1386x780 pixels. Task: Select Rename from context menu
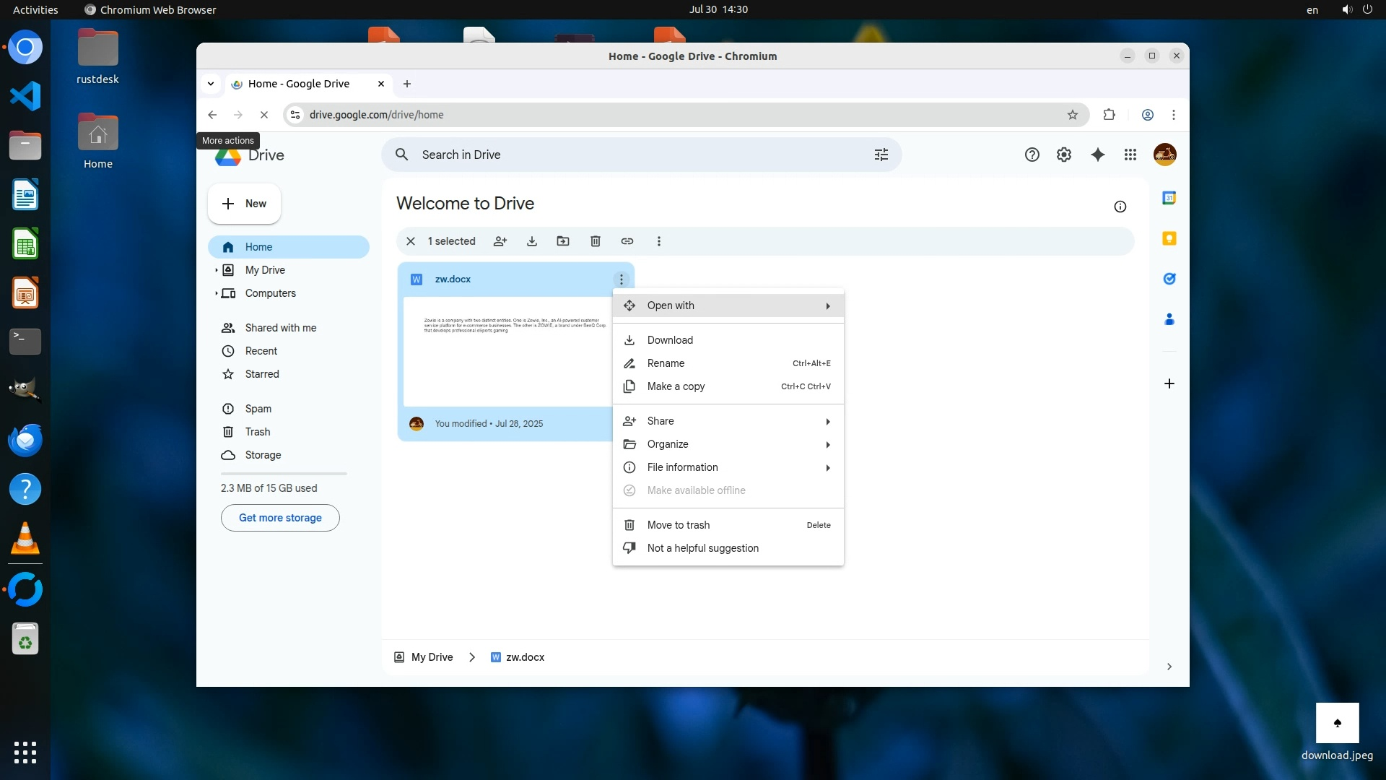(x=666, y=363)
